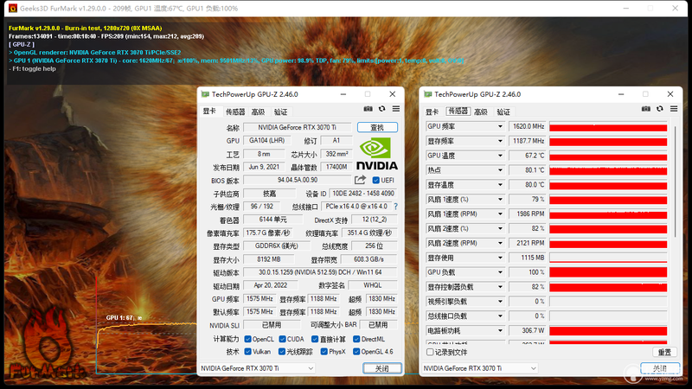Open the GPU selector dropdown in left GPU-Z window
Image resolution: width=692 pixels, height=389 pixels.
click(257, 368)
